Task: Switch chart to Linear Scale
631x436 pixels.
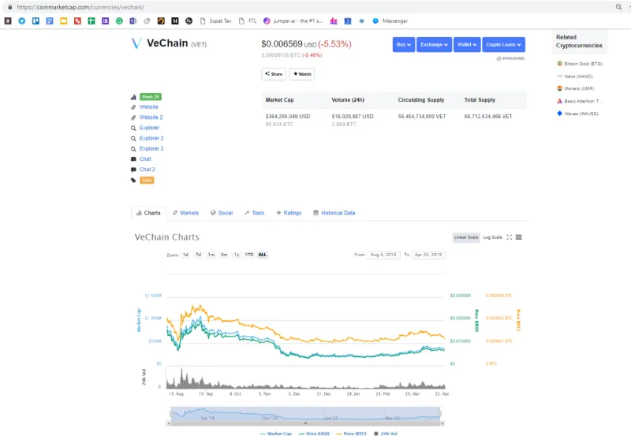Action: 466,237
